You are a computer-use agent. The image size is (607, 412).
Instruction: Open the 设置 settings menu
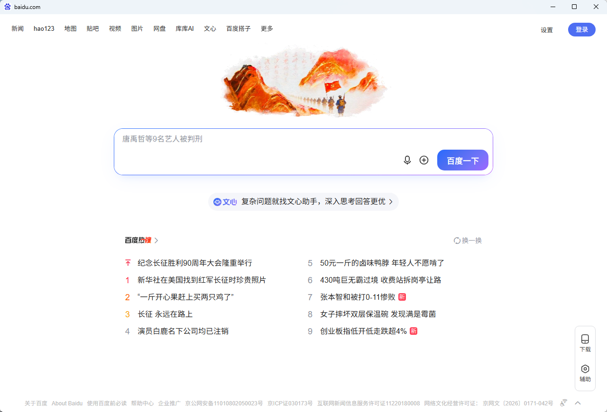click(x=547, y=30)
